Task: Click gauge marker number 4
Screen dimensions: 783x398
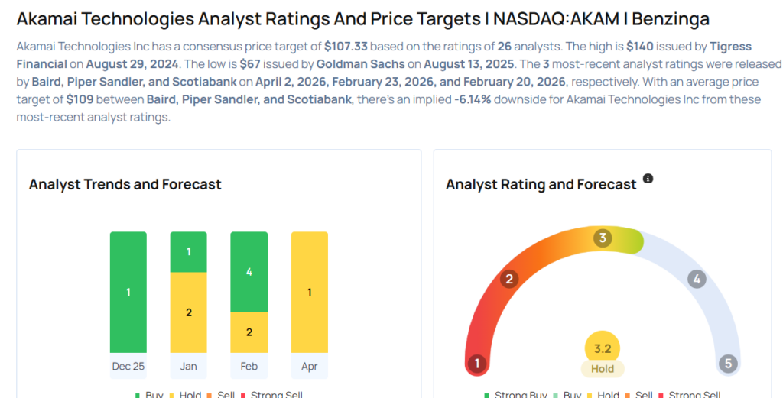Action: tap(696, 279)
